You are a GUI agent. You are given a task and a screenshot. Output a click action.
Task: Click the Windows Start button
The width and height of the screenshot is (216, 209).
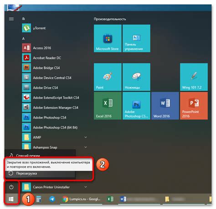tap(11, 199)
